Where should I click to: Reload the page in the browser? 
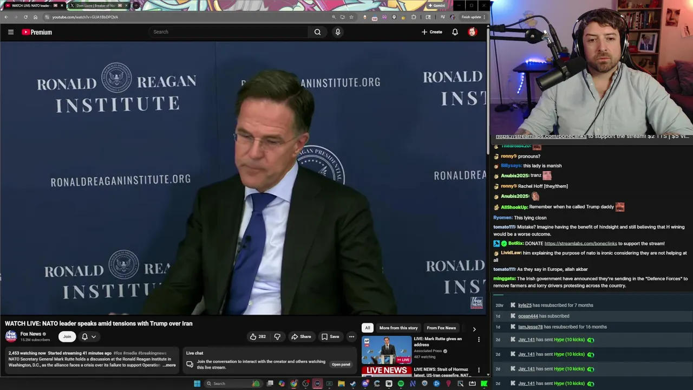25,17
